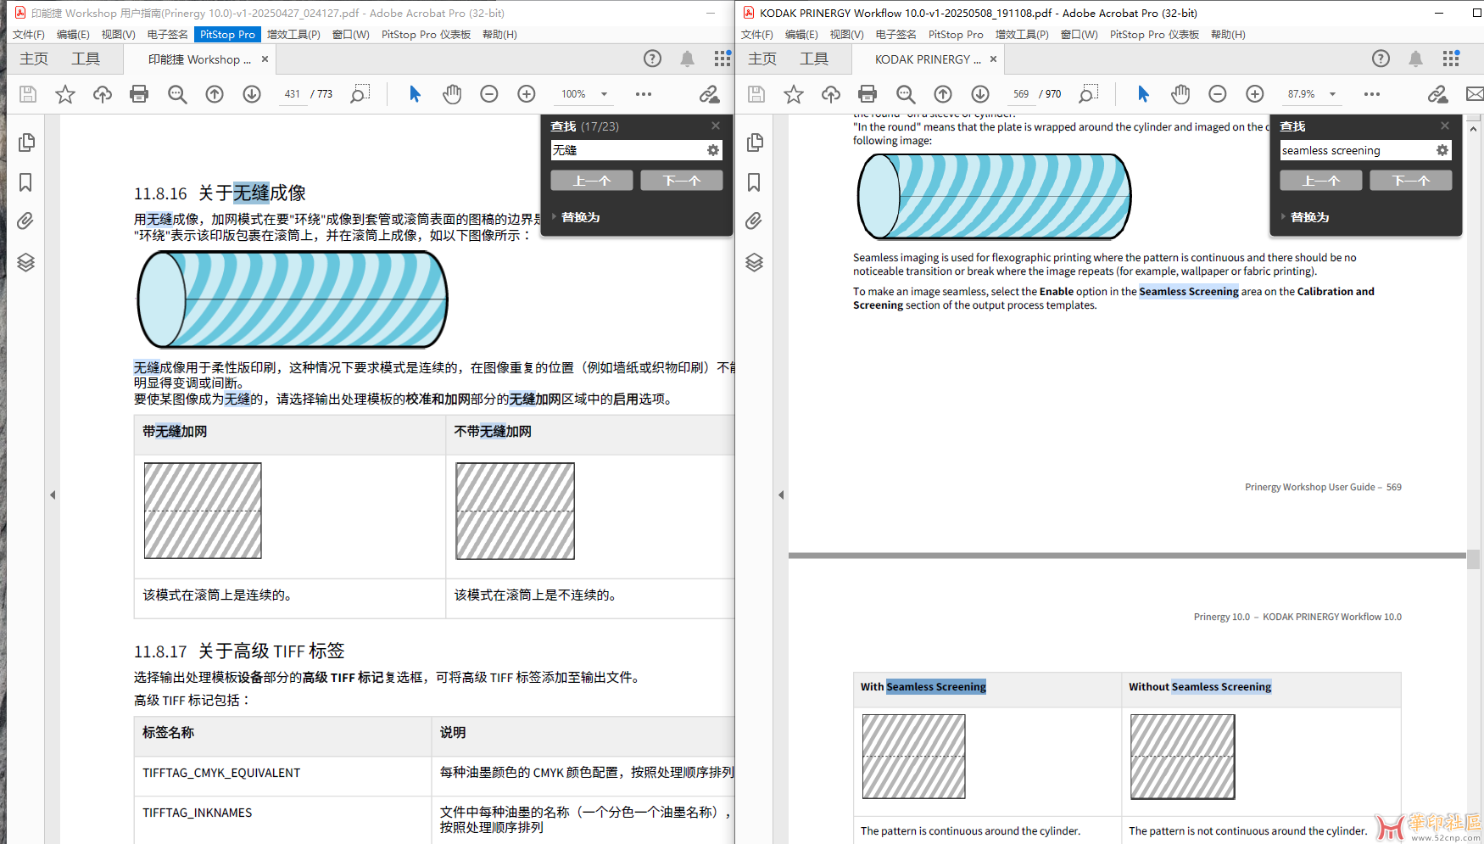Click page number field showing 569

[1021, 94]
